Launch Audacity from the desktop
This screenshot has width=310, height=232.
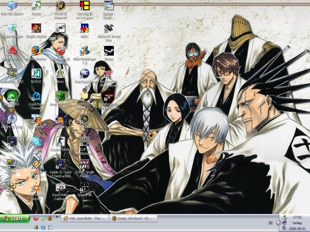click(x=60, y=121)
